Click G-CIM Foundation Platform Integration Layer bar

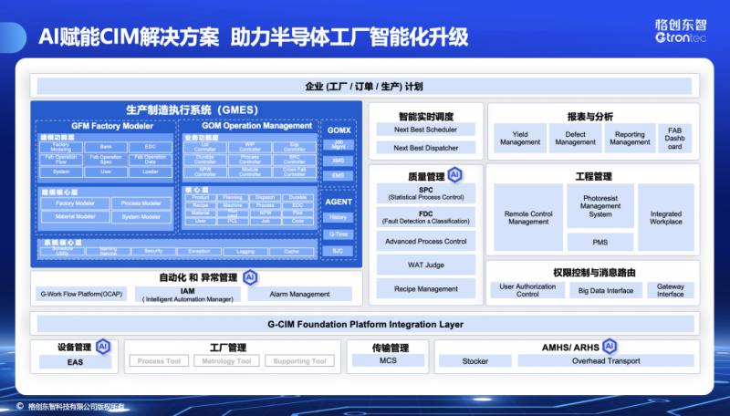click(365, 324)
